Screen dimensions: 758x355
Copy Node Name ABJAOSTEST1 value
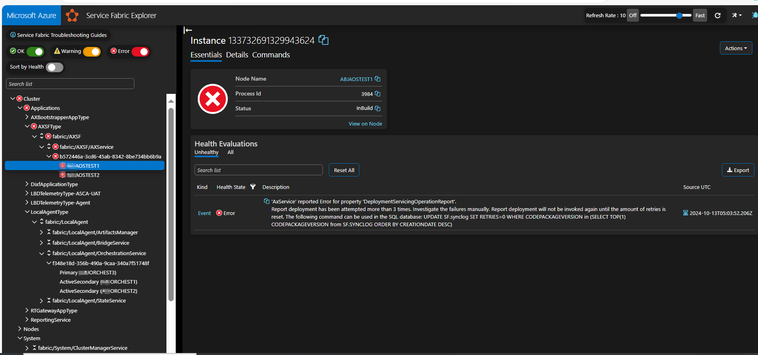tap(377, 79)
